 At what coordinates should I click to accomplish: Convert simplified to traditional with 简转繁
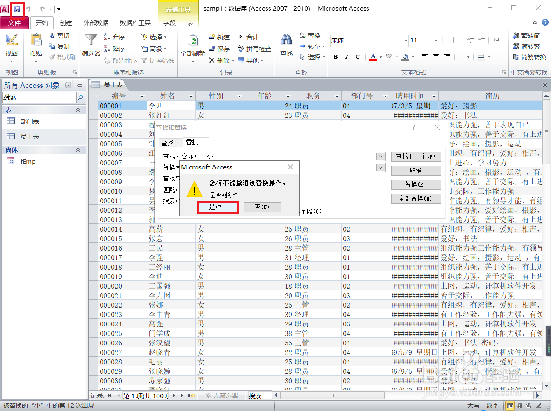pyautogui.click(x=526, y=46)
